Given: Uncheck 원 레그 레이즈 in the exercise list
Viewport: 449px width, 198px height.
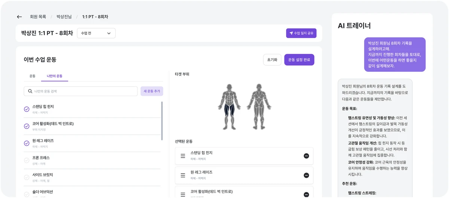Looking at the screenshot, I should (27, 143).
